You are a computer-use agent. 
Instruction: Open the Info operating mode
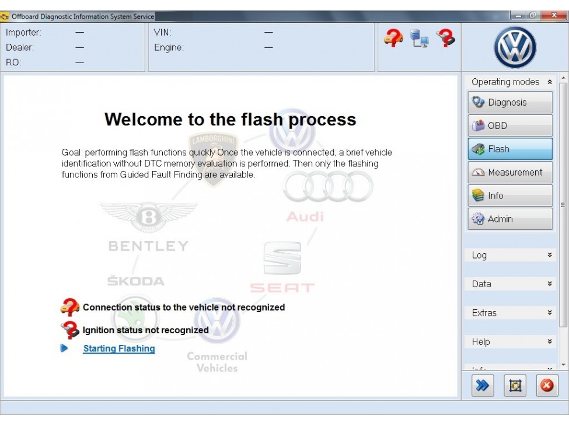509,195
